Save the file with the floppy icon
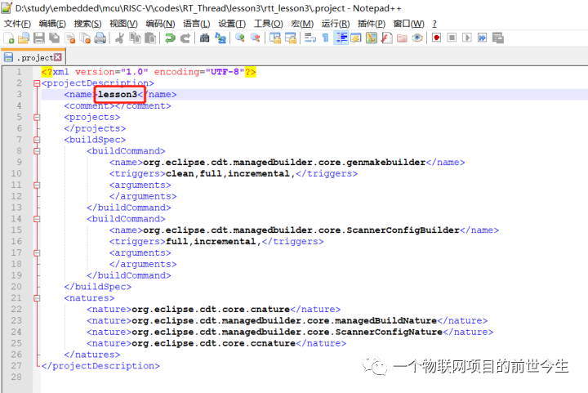Screen dimensions: 588x393 (39, 38)
